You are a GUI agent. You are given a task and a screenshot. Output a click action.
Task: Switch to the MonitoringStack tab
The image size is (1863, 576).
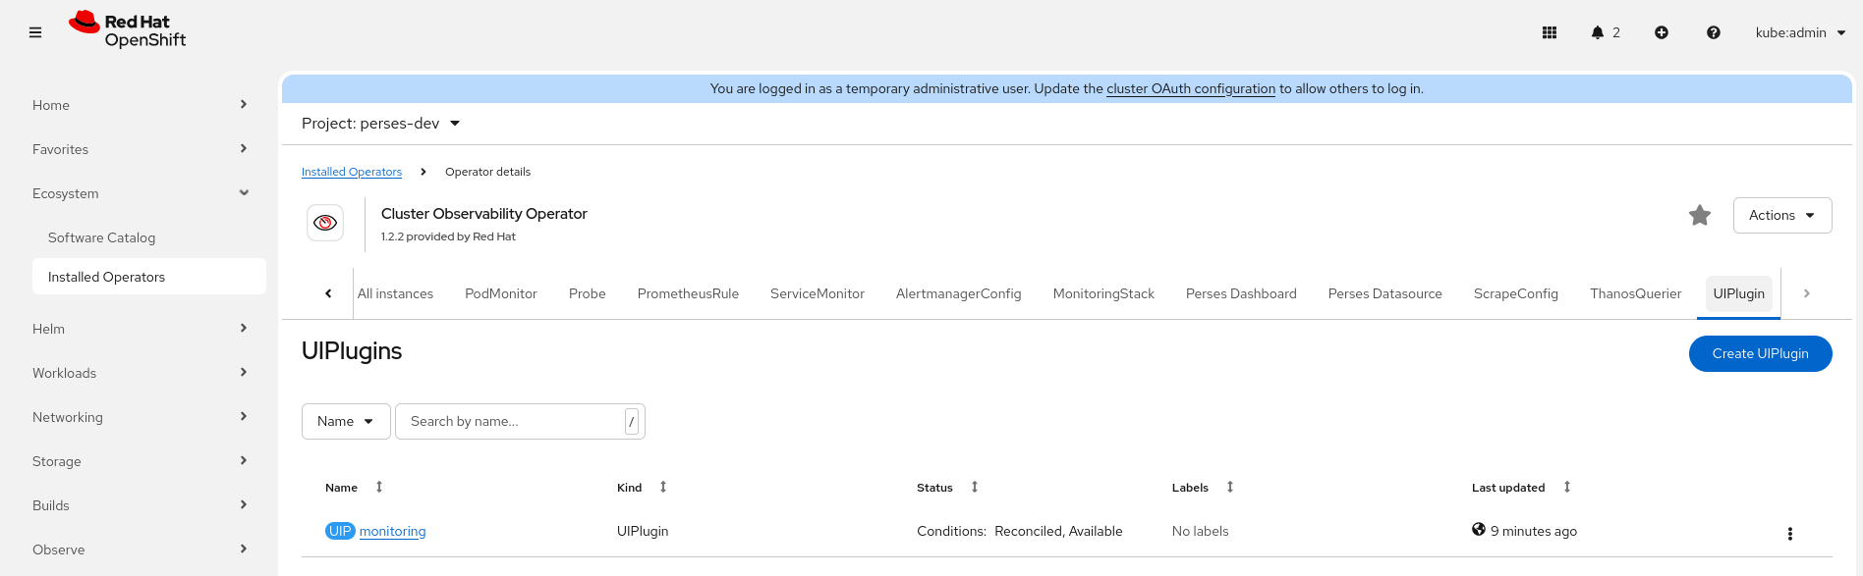1103,293
